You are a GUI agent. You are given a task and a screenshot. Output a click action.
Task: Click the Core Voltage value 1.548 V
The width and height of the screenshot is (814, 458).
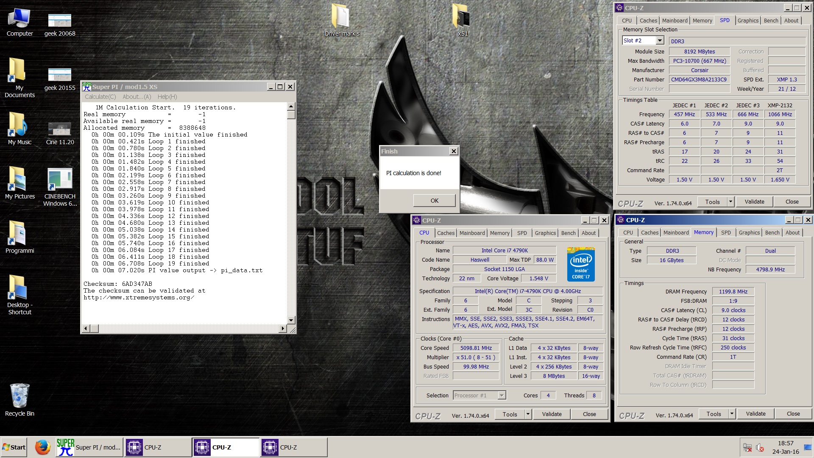click(x=538, y=279)
